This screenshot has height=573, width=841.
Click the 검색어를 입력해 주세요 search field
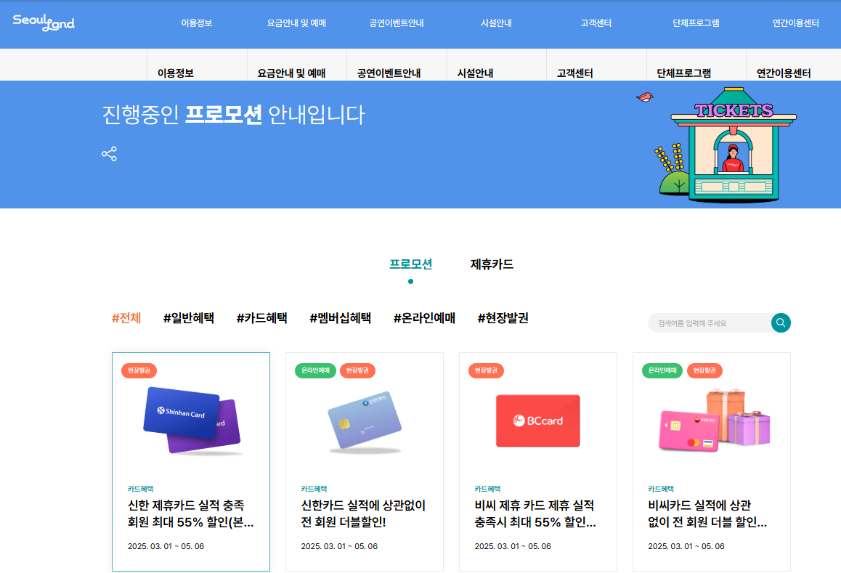[x=710, y=323]
